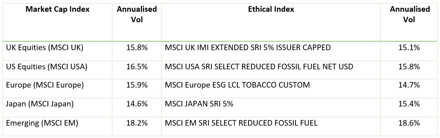Click MSCI UK IMI EXTENDED SRI cell

248,48
